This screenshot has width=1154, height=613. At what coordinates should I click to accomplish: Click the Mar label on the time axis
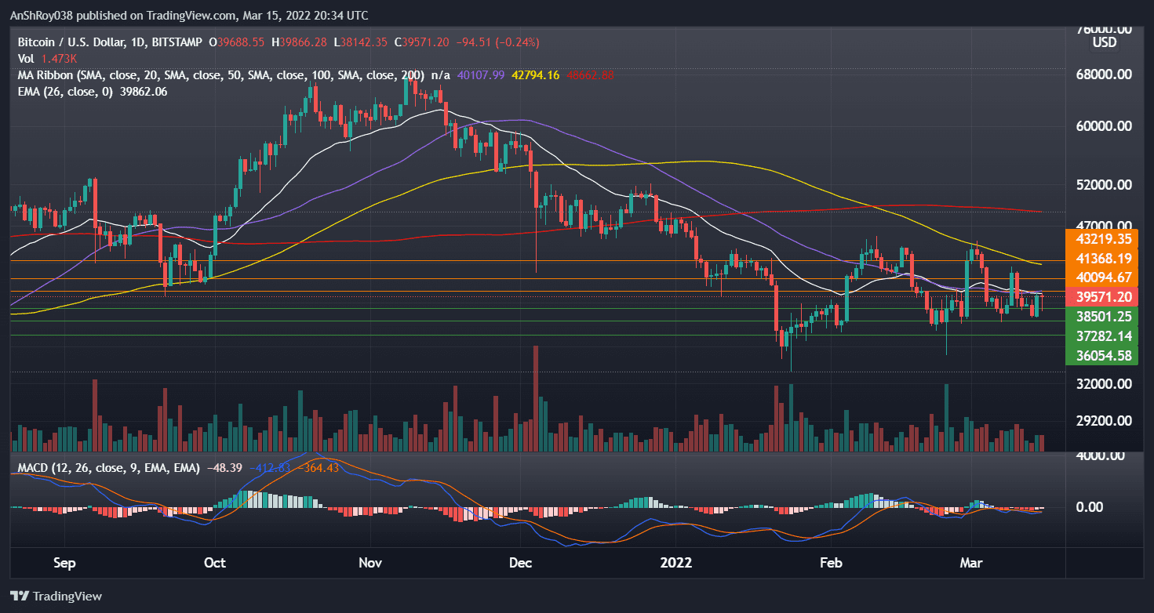970,563
